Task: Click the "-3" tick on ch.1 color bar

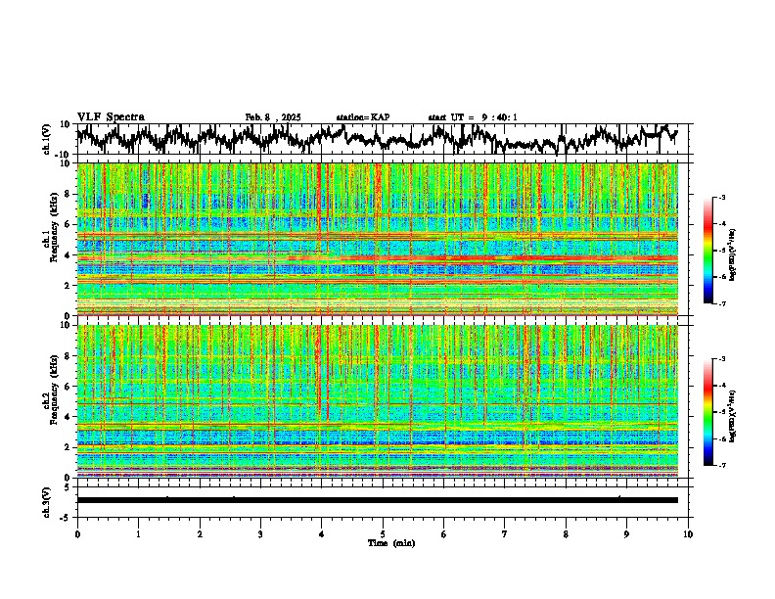Action: coord(722,198)
